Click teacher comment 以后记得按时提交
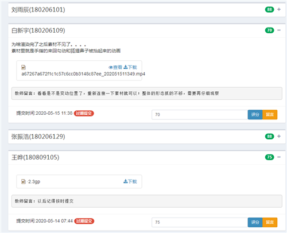This screenshot has width=287, height=233. tap(44, 201)
